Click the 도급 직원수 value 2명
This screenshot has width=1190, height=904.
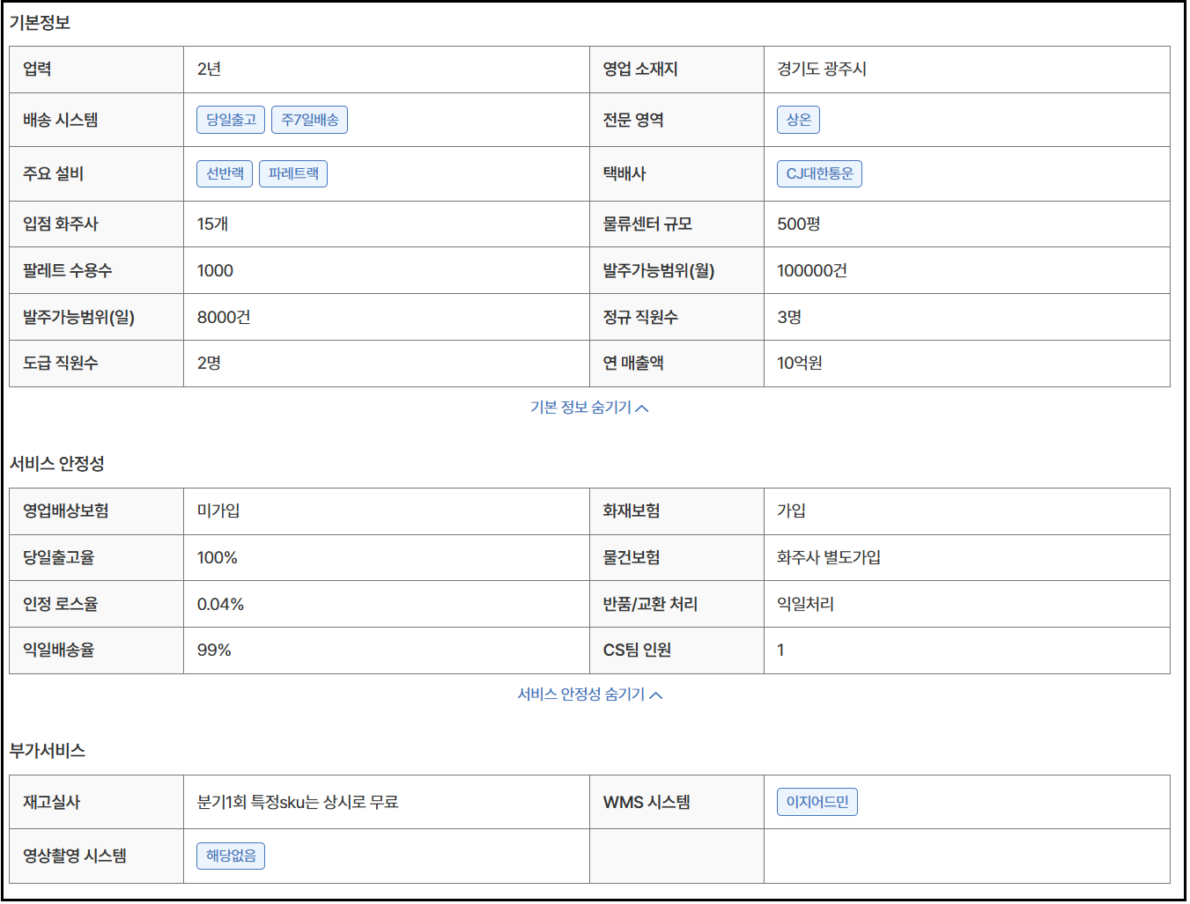click(x=209, y=364)
